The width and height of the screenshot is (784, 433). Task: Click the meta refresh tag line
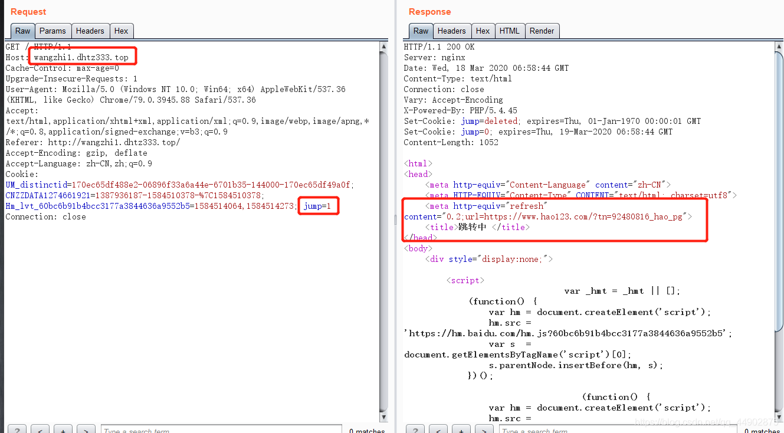[x=487, y=206]
